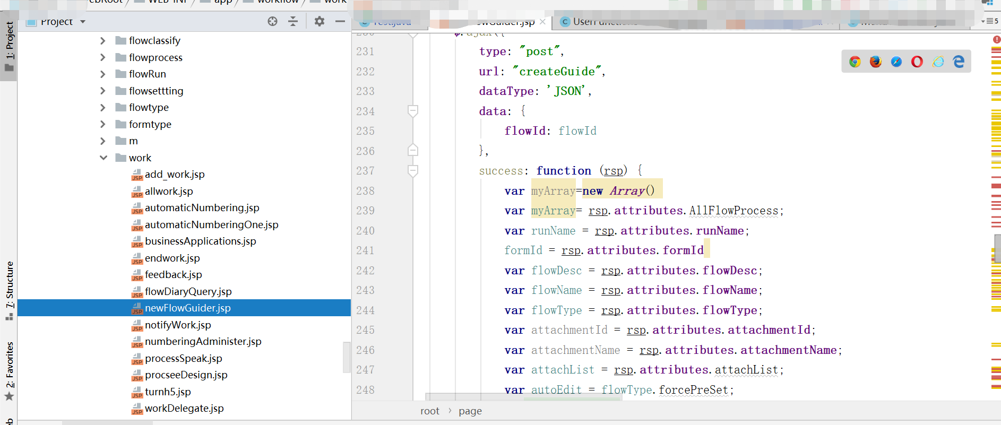Screen dimensions: 1001x425
Task: Click the Project tree vertical scrollbar thumb
Action: (347, 357)
